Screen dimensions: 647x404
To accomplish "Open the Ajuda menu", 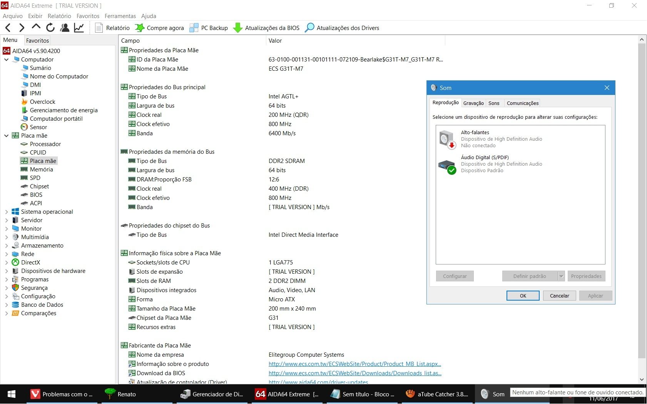I will (x=149, y=16).
